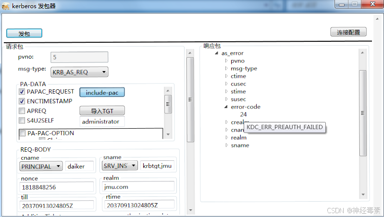384x217 pixels.
Task: Select the as_error label in tree
Action: pyautogui.click(x=233, y=53)
